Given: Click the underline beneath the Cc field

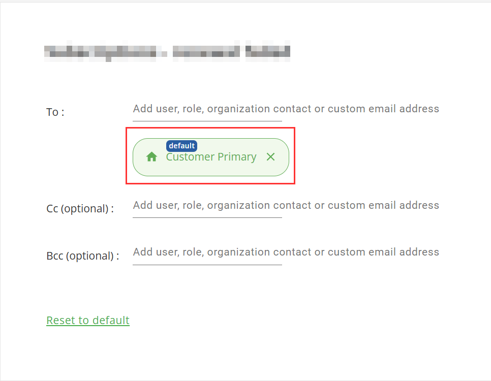Looking at the screenshot, I should (207, 217).
